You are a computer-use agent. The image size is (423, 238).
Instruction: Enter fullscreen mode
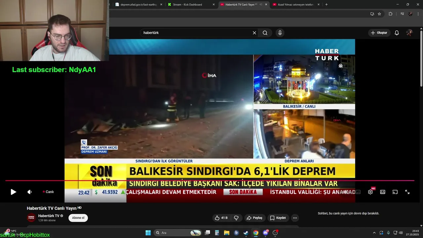point(407,192)
